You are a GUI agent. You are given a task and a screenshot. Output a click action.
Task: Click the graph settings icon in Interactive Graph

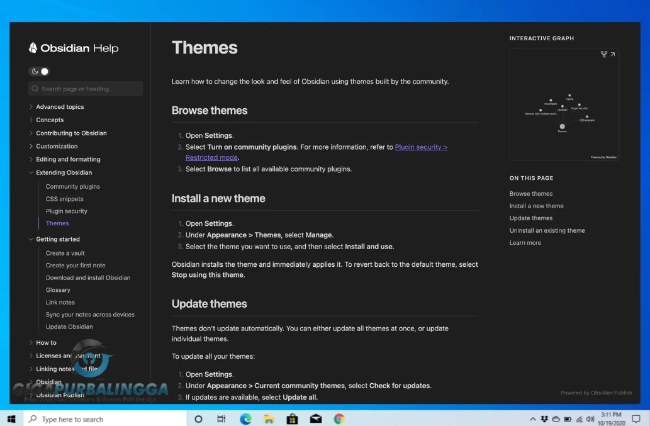point(604,54)
